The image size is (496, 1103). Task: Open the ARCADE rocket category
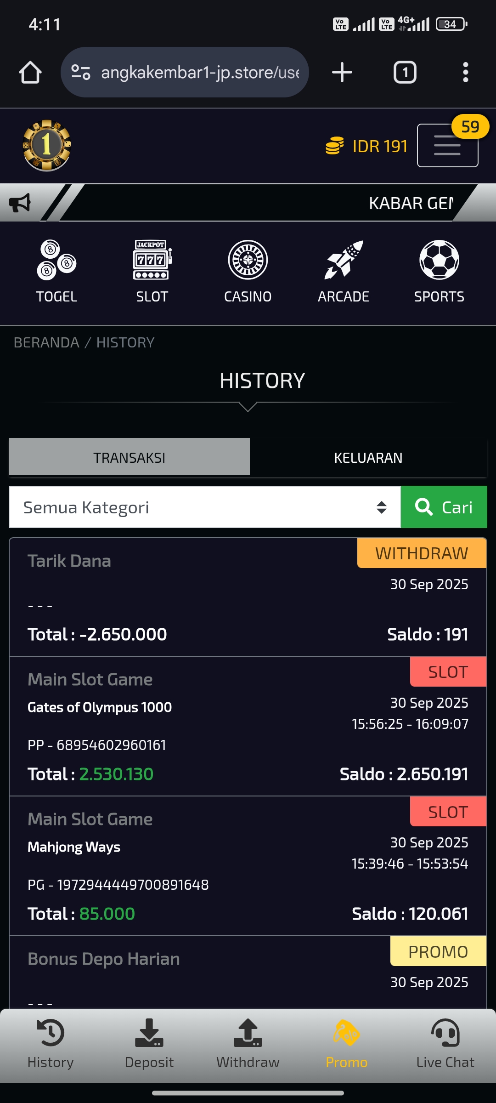344,271
